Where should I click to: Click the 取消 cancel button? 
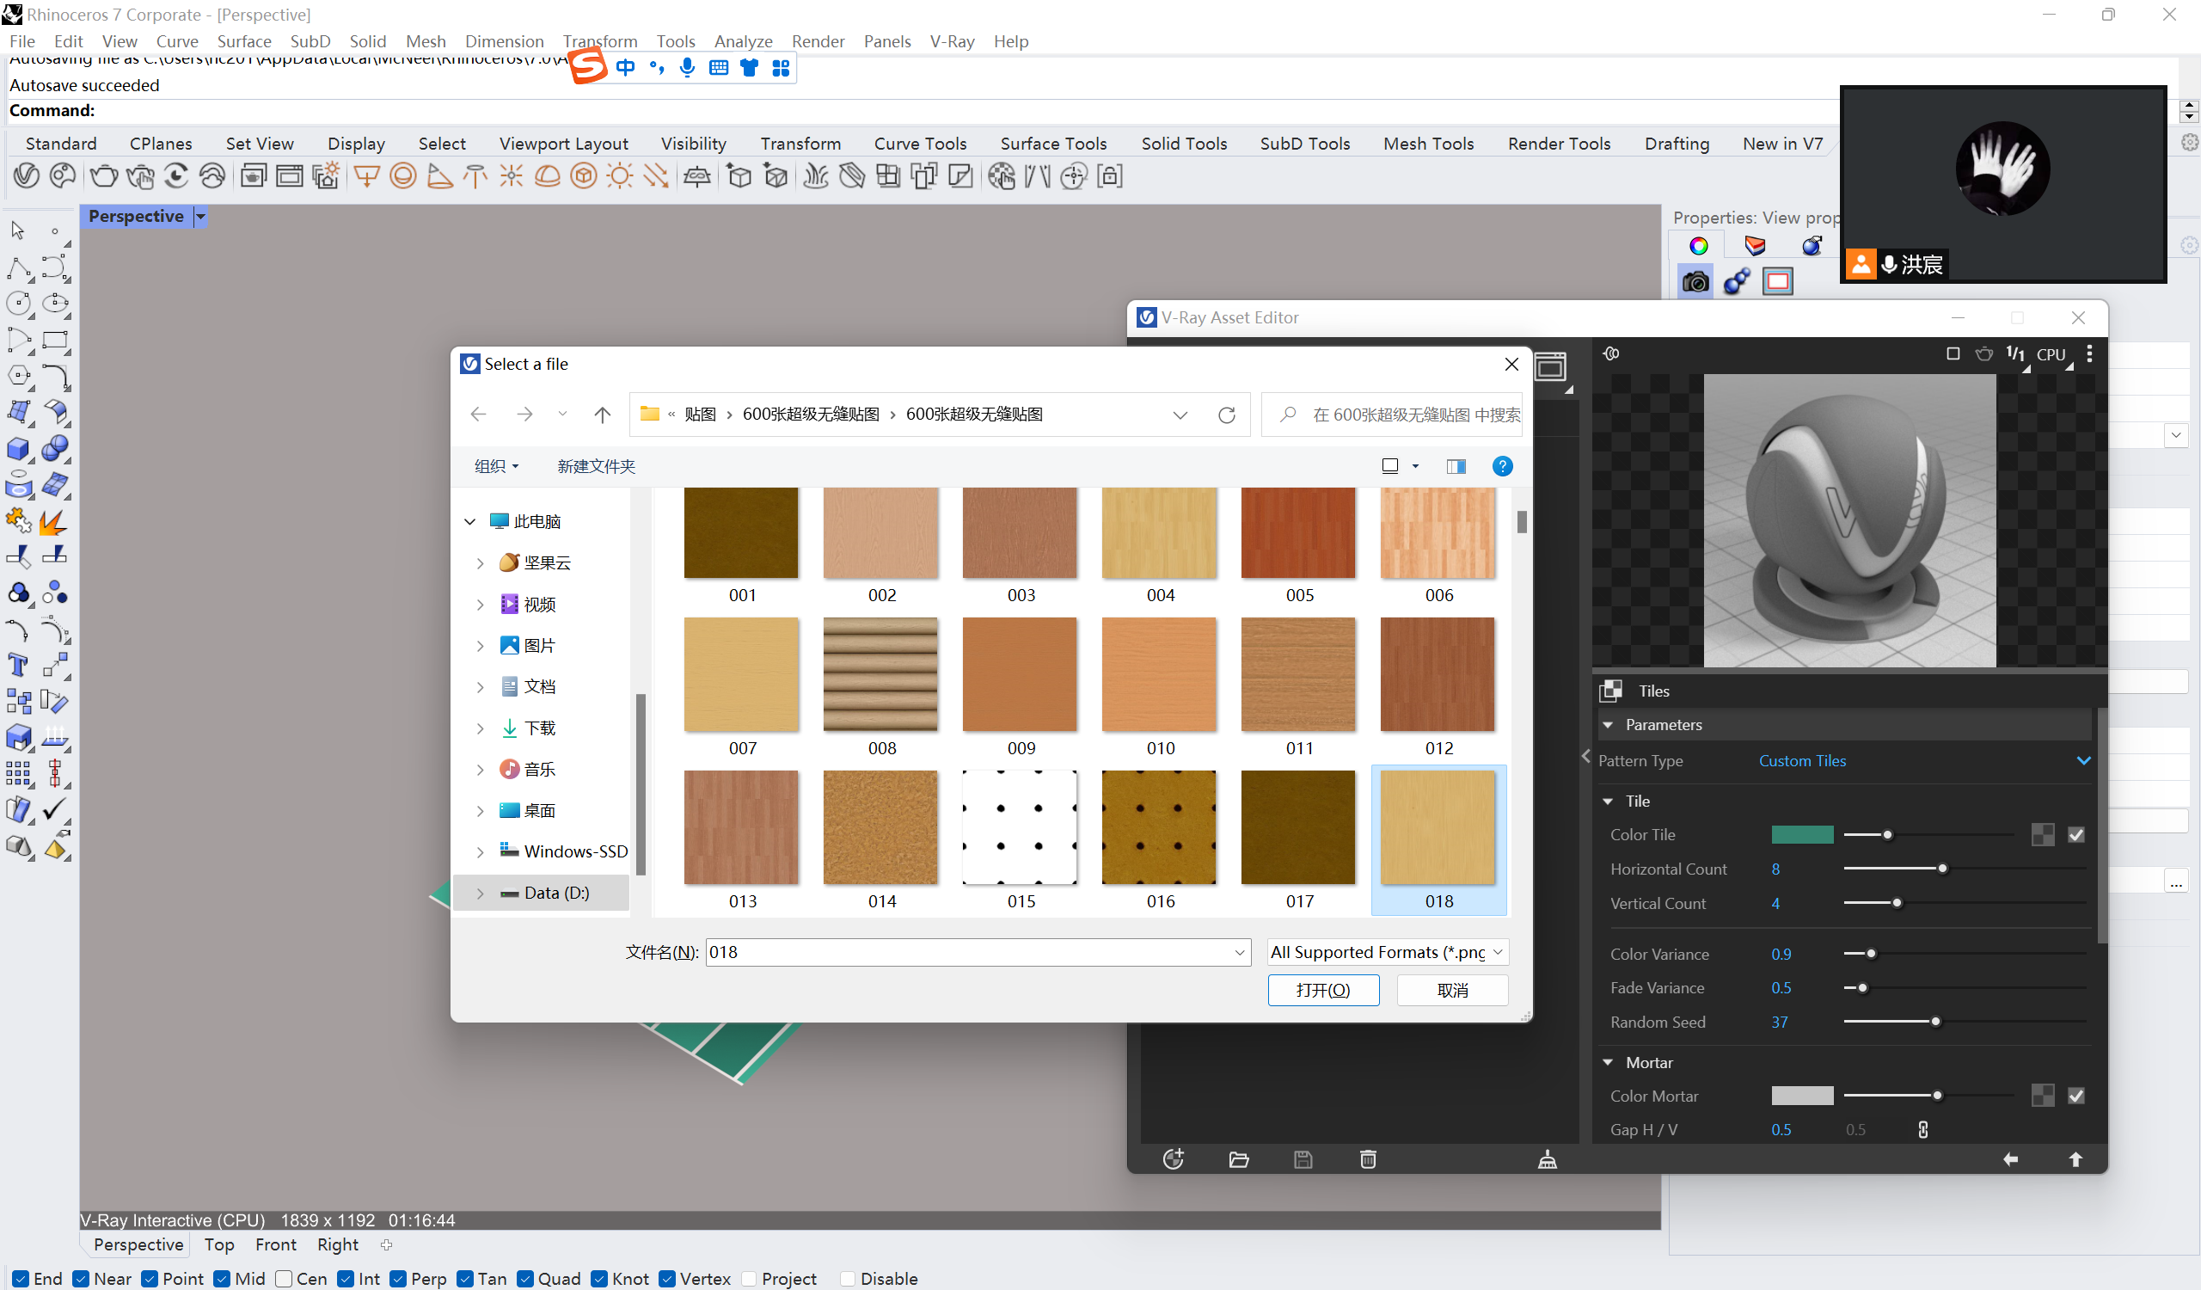pyautogui.click(x=1452, y=991)
